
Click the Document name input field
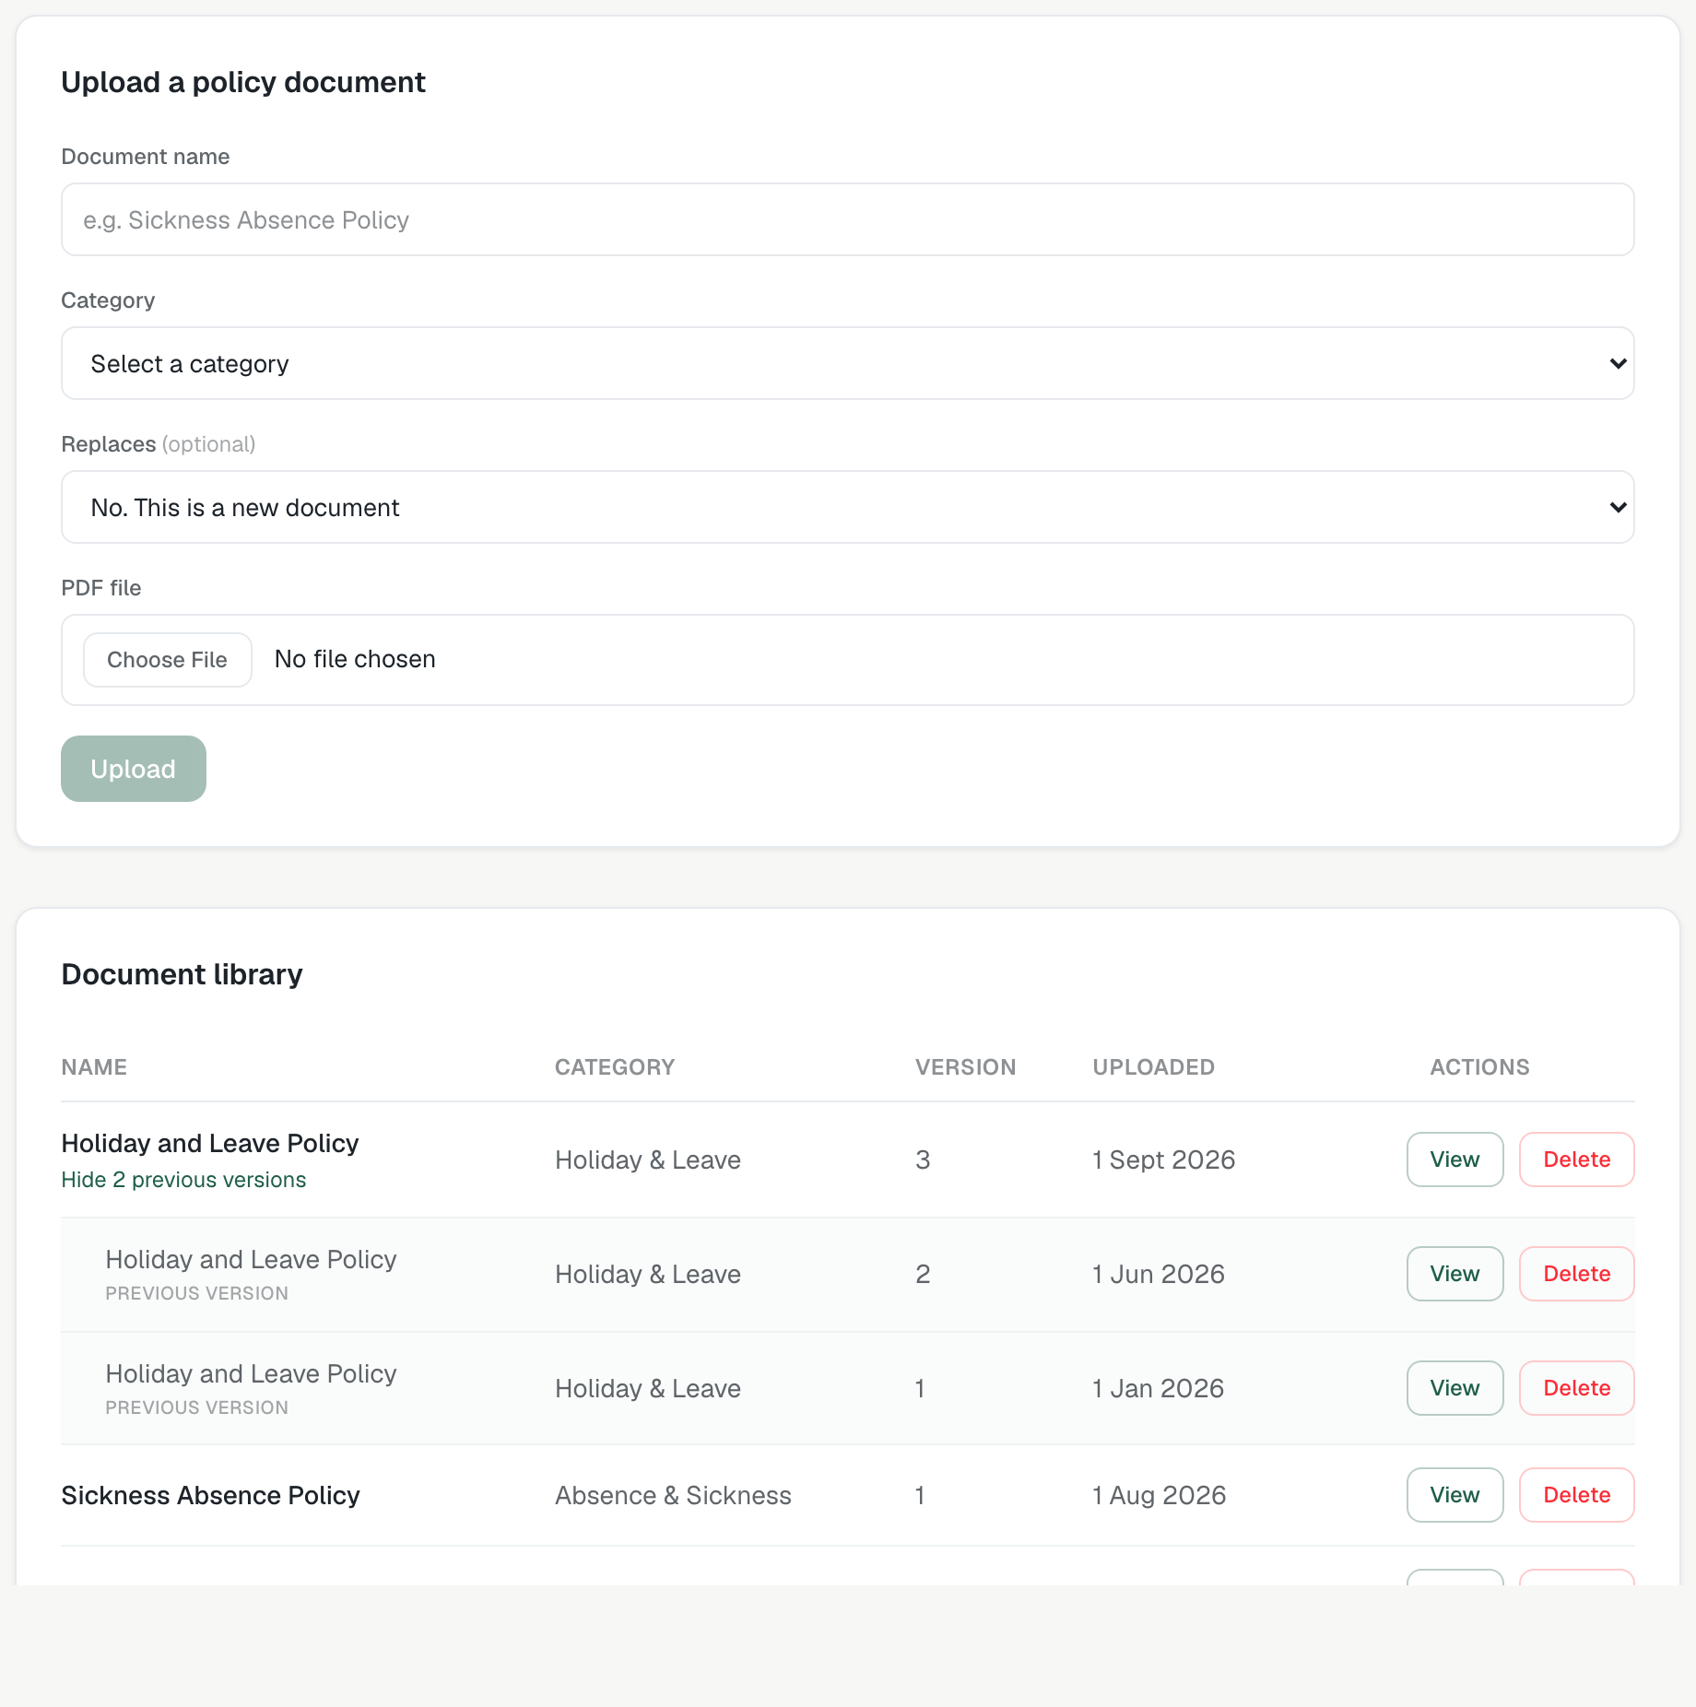click(847, 219)
